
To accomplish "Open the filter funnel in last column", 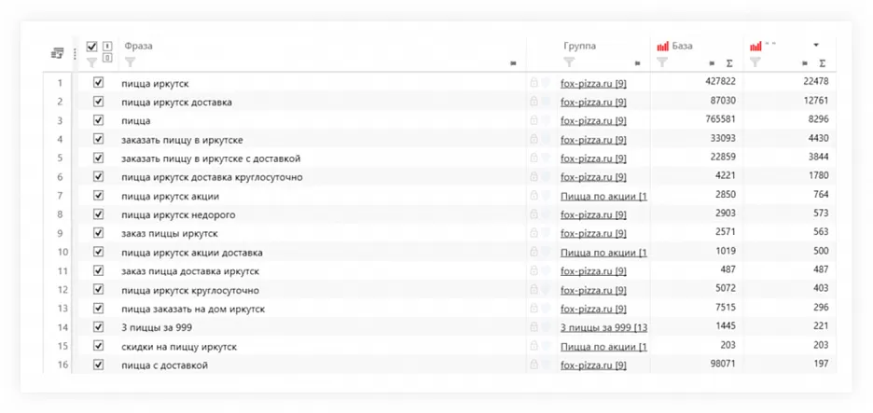I will click(x=755, y=62).
